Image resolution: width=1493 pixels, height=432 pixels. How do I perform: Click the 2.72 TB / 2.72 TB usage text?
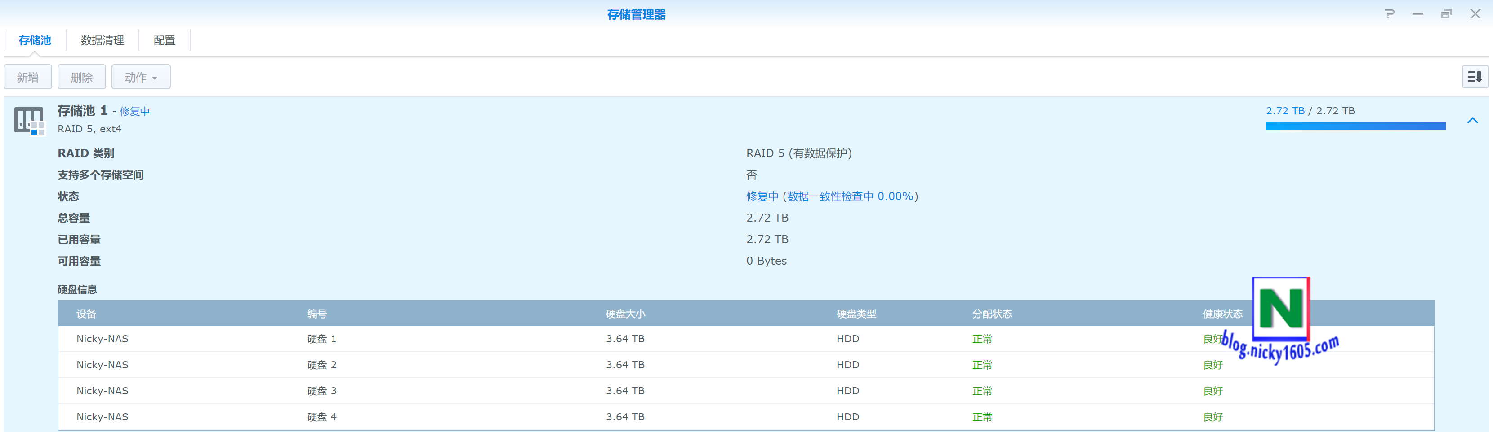[x=1310, y=111]
